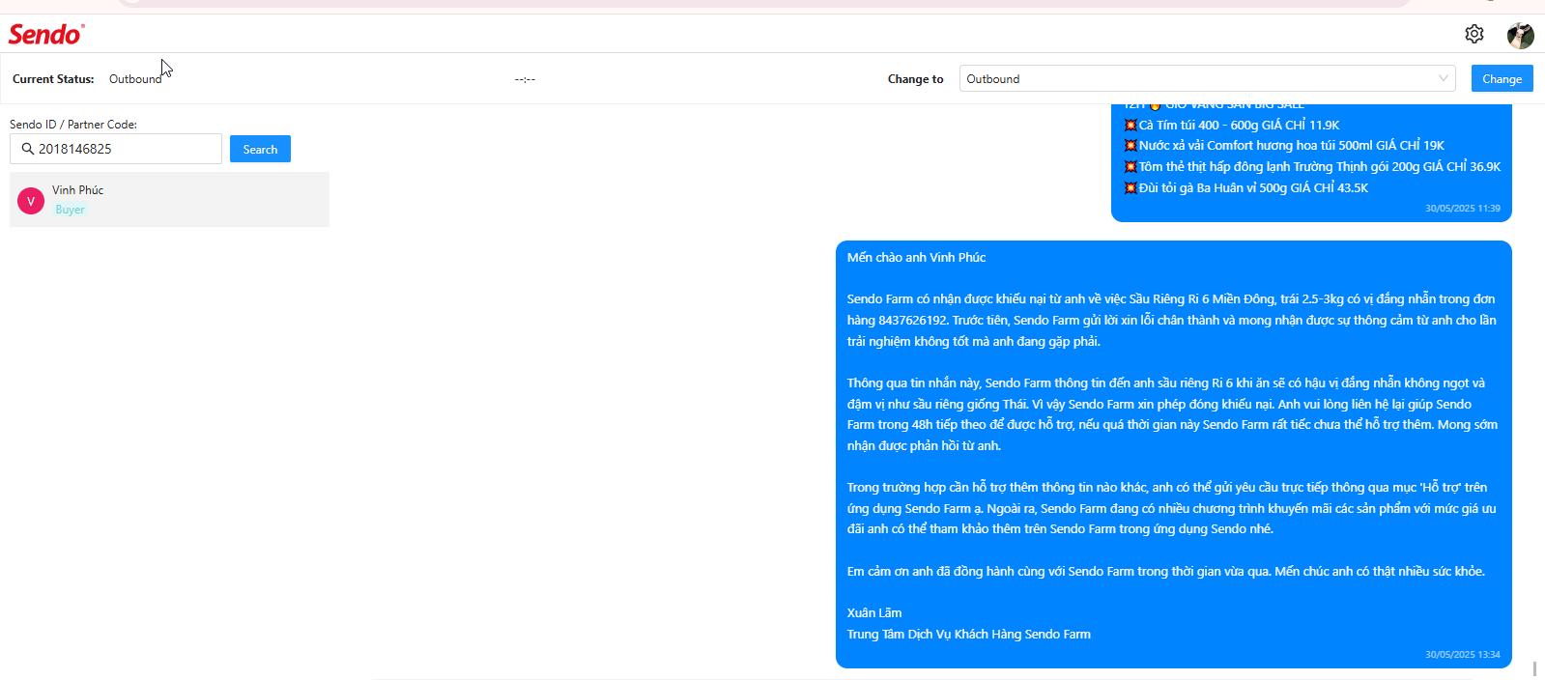Open the user profile avatar

tap(1520, 36)
